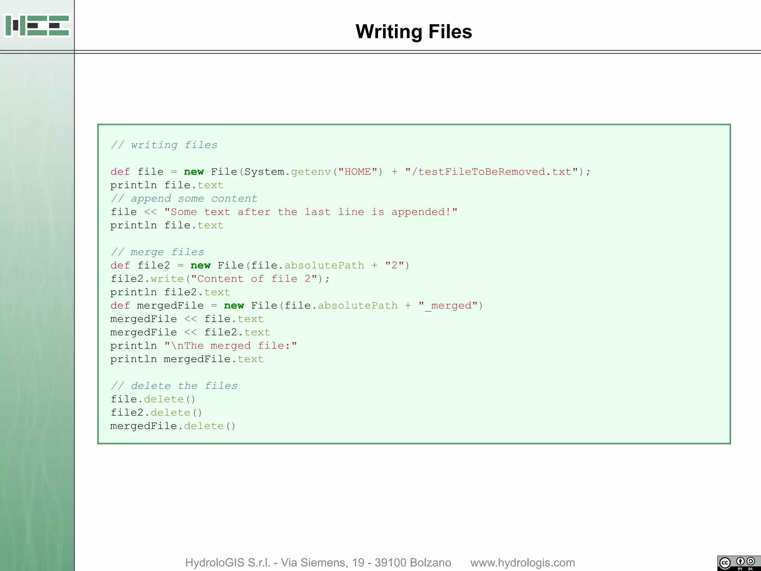Click the '// delete the files' comment
The image size is (761, 571).
(174, 386)
